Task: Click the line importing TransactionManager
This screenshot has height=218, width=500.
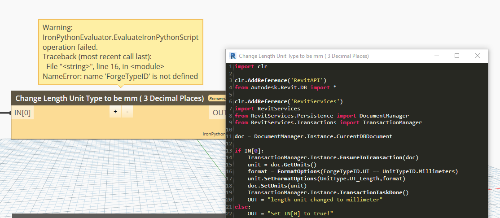Action: click(x=328, y=122)
